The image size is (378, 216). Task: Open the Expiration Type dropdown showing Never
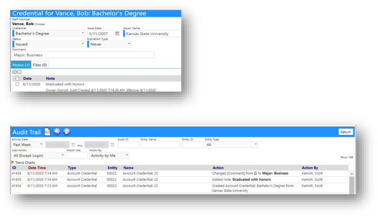109,44
